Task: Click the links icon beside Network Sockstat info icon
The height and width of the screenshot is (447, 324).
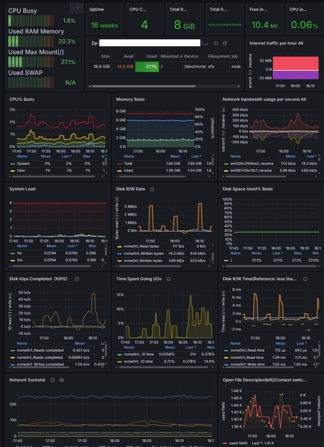Action: (x=62, y=380)
